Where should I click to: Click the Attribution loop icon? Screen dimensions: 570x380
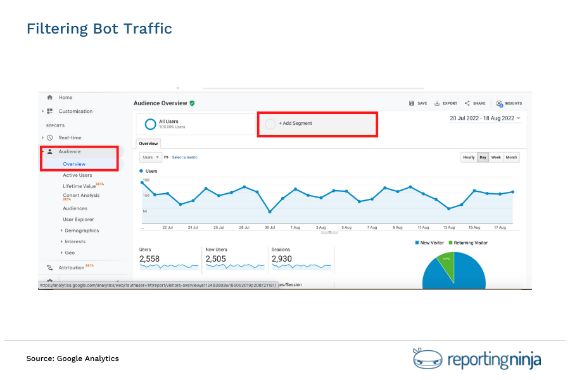pyautogui.click(x=50, y=268)
